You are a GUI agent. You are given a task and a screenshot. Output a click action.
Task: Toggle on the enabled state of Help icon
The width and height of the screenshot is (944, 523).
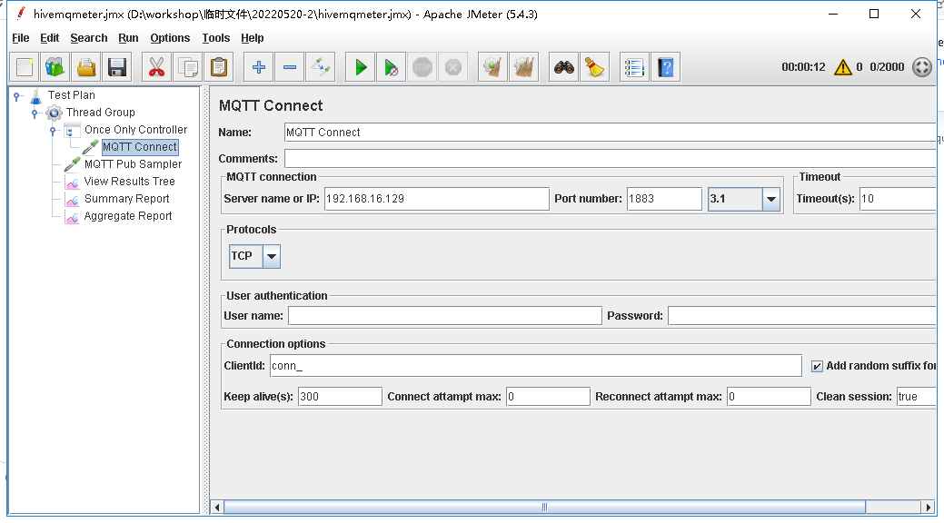pos(666,66)
